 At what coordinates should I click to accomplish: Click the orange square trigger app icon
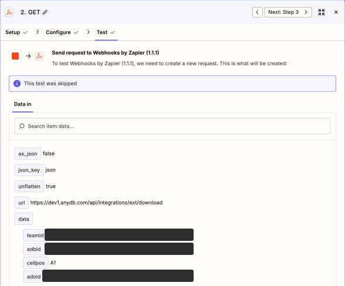click(15, 56)
